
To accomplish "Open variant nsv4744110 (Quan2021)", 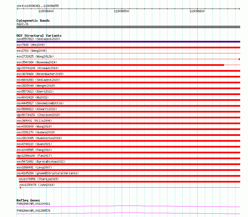I will click(x=34, y=144).
